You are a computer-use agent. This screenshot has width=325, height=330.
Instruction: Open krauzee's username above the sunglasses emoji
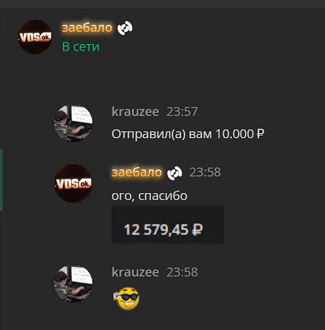(x=135, y=272)
